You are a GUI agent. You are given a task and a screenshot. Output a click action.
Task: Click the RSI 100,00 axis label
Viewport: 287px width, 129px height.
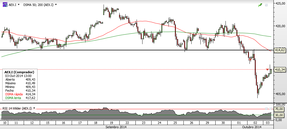tap(280, 104)
